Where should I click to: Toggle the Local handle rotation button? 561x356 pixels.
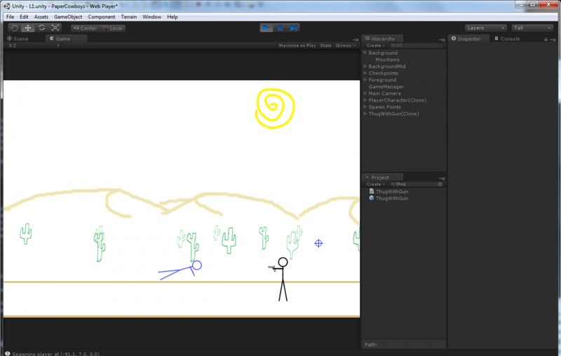pos(112,28)
